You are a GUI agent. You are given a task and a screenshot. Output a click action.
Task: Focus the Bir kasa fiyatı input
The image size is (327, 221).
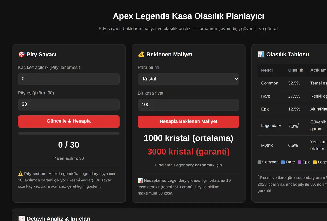pyautogui.click(x=188, y=105)
